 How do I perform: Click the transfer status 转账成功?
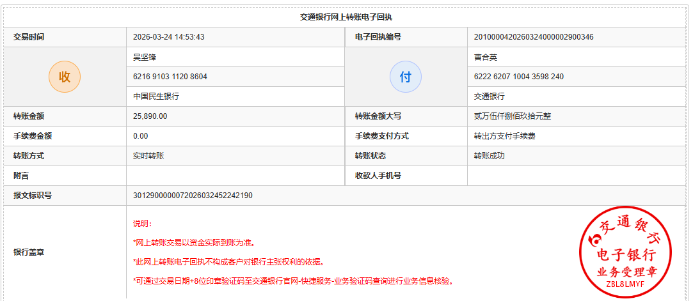489,156
